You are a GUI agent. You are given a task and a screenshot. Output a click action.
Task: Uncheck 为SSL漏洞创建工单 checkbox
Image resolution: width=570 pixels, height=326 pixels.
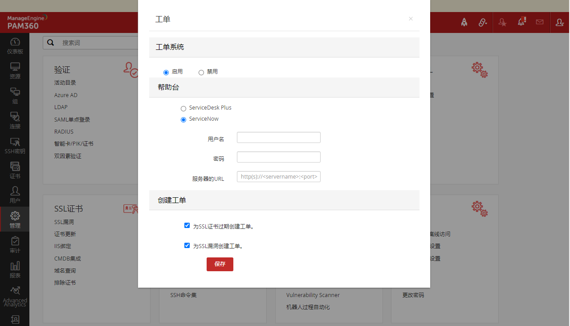[x=187, y=245]
